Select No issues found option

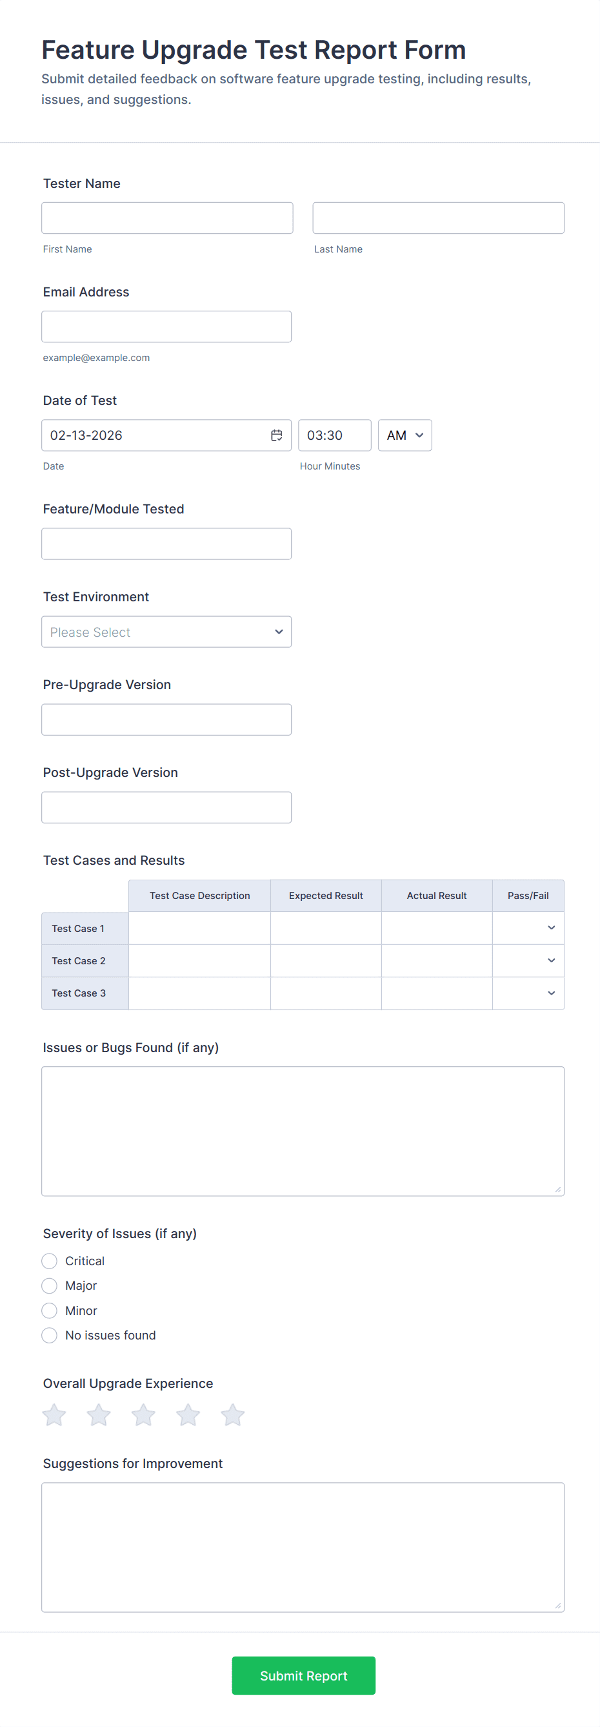pyautogui.click(x=50, y=1336)
